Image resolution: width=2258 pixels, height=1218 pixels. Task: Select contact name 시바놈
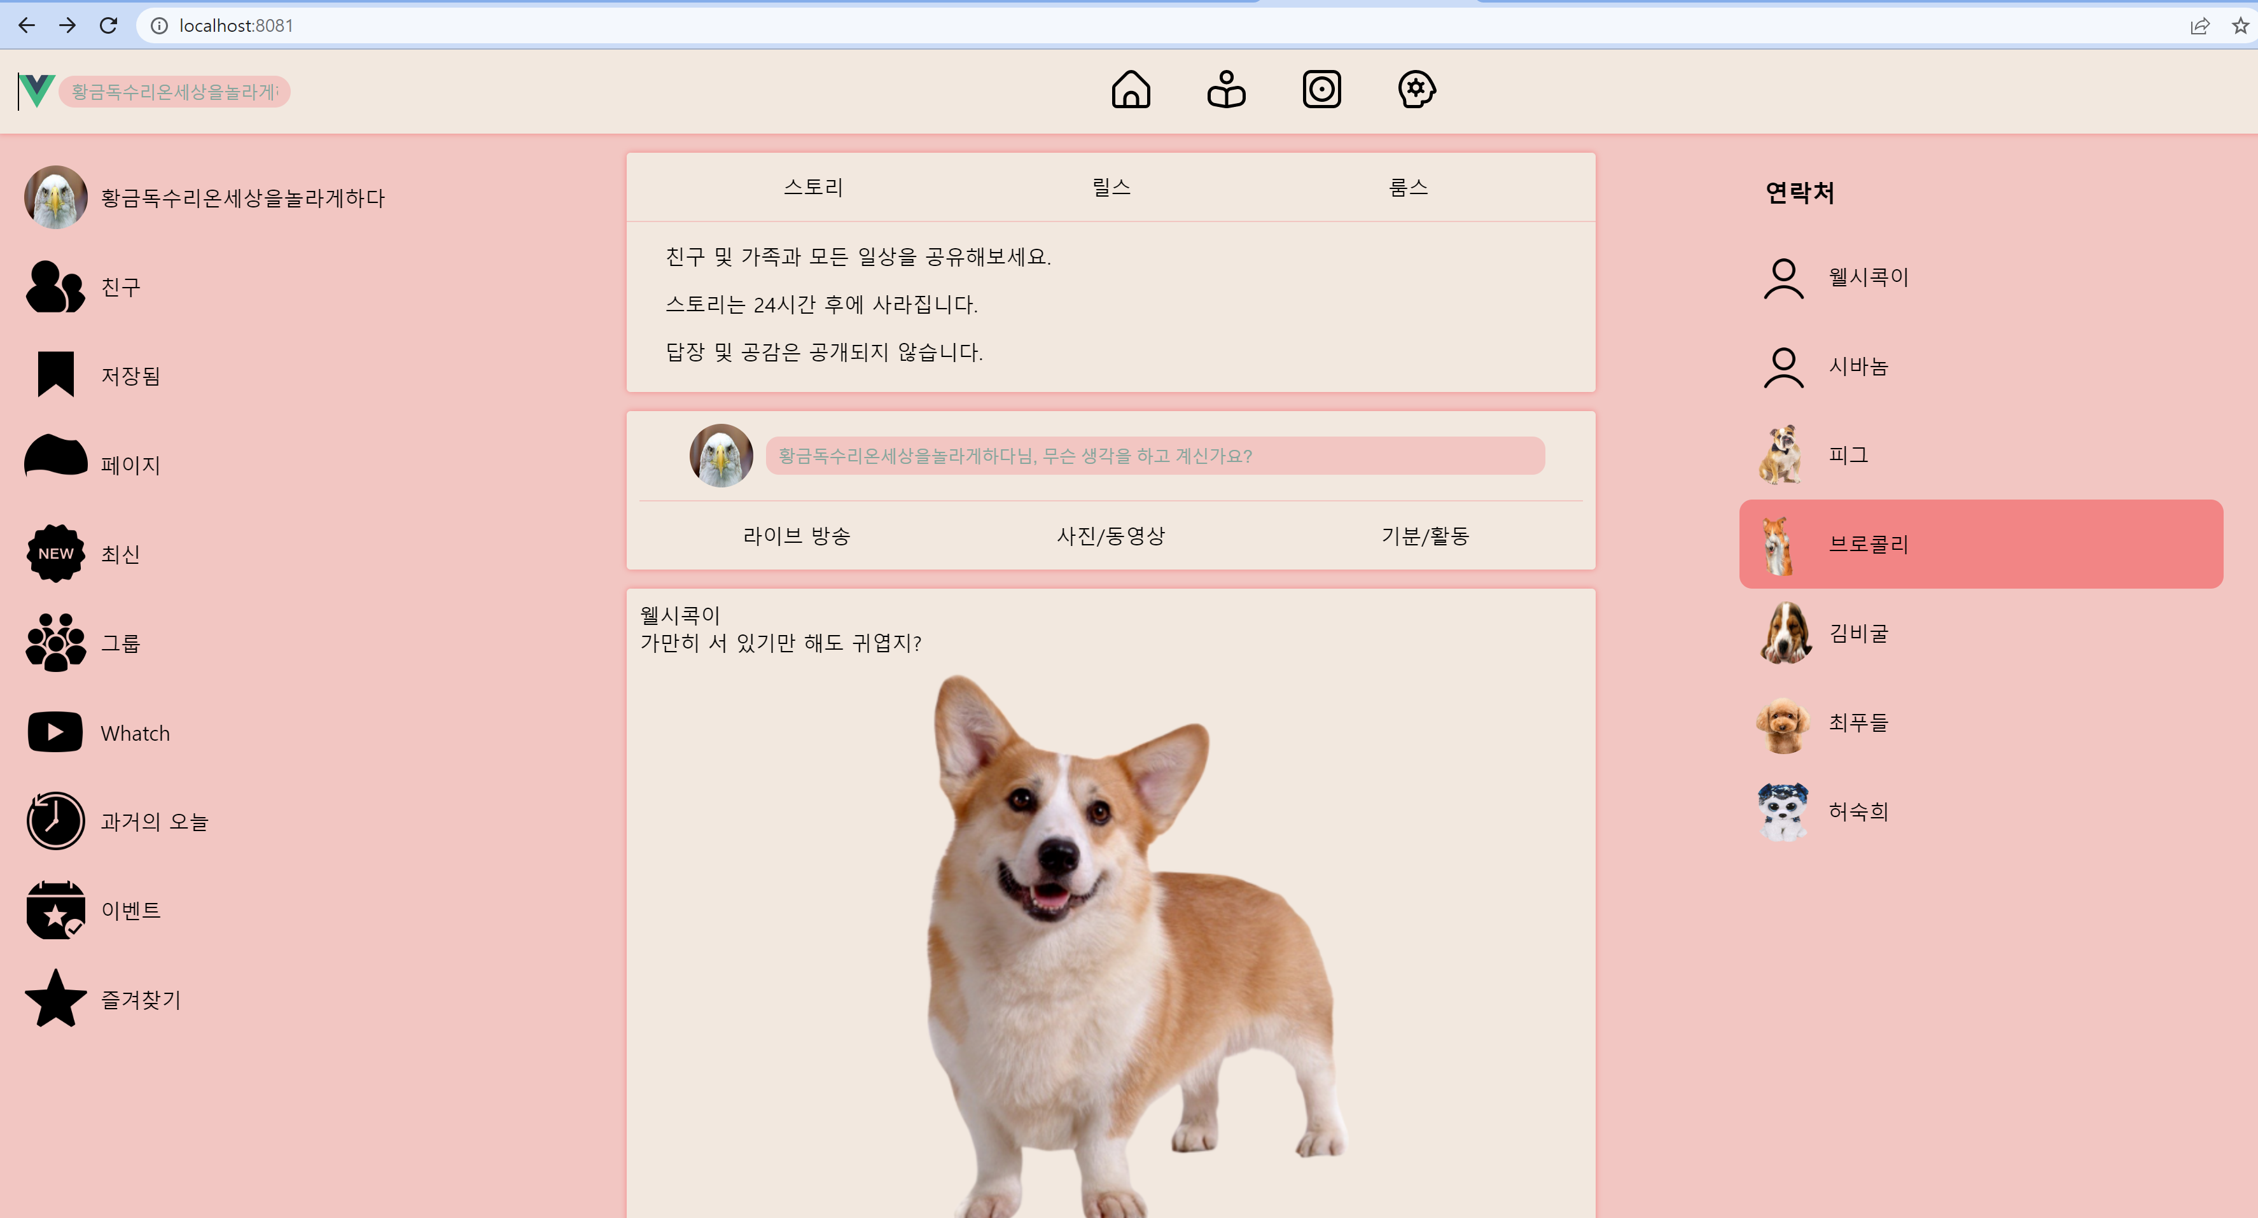click(x=1858, y=367)
